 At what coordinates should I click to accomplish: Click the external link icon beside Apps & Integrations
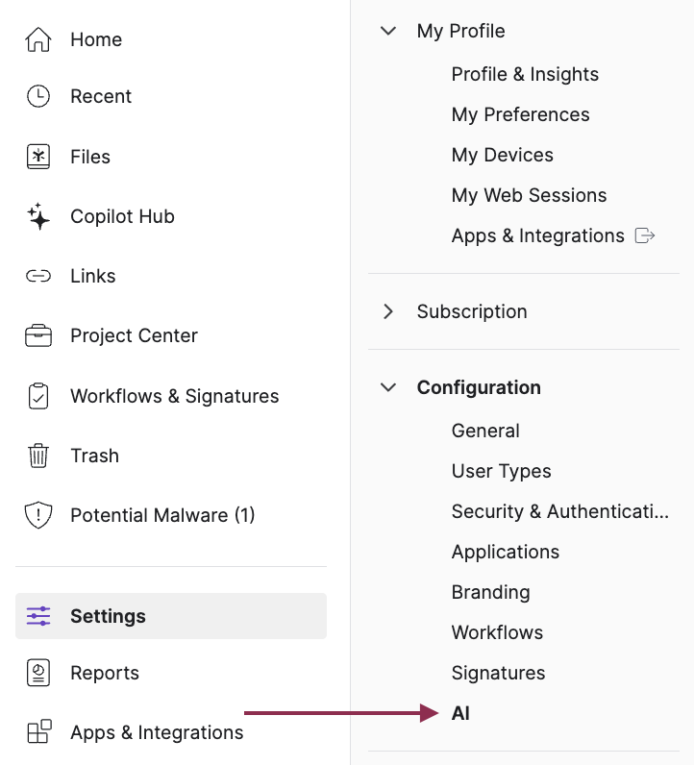646,235
